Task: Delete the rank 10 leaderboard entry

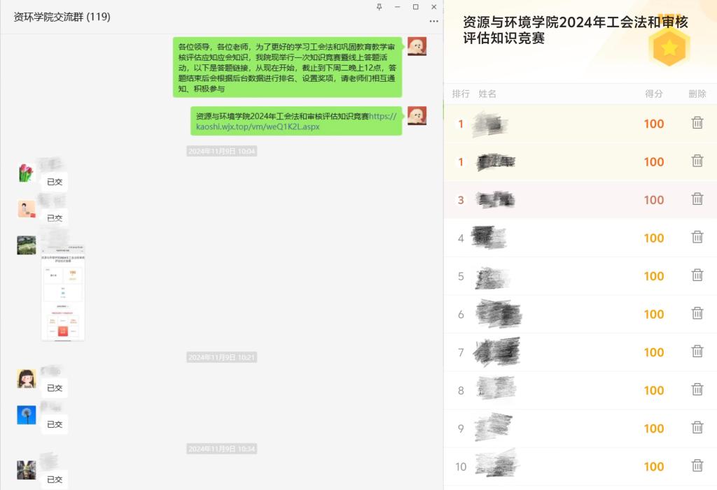Action: [697, 466]
